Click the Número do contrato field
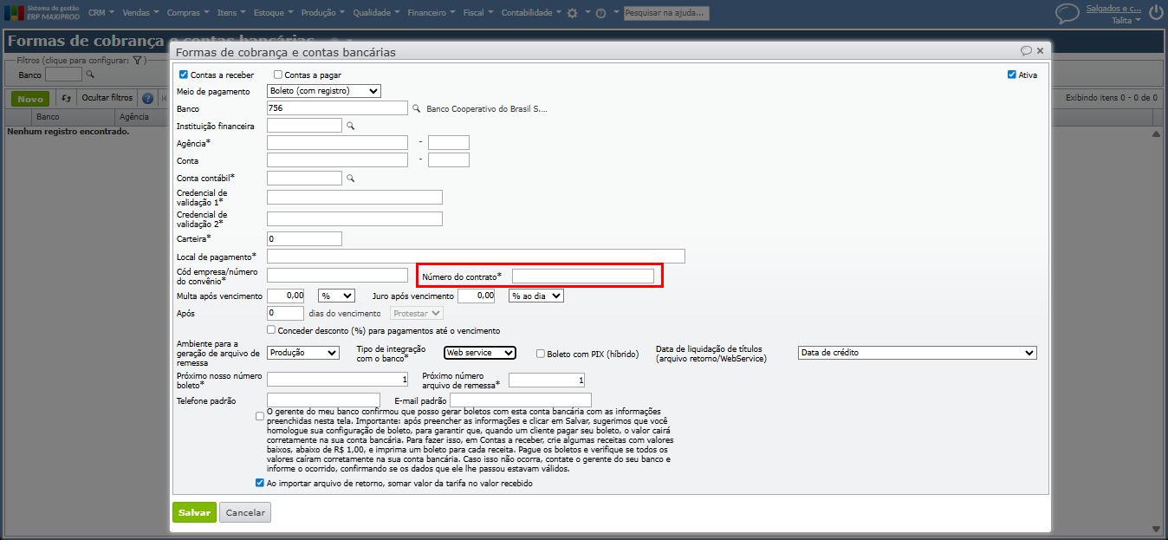Screen dimensions: 1168x540 (x=583, y=276)
